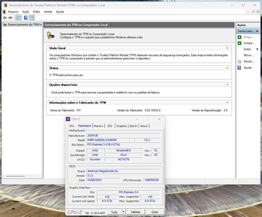Click the green Prepa... action icon
Viewport: 262px width, 217px height.
click(x=239, y=37)
